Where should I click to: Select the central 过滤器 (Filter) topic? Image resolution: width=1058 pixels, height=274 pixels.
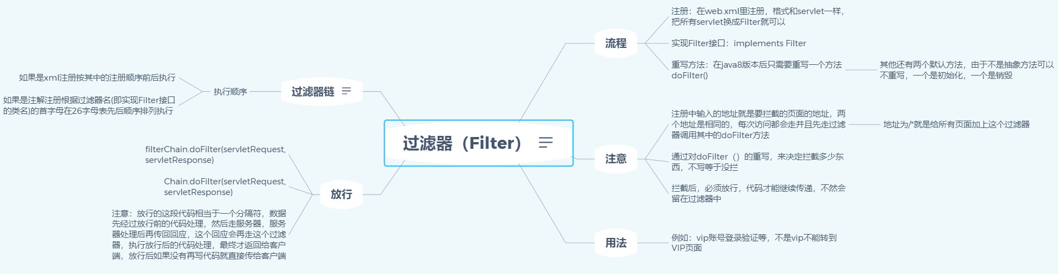click(x=462, y=143)
